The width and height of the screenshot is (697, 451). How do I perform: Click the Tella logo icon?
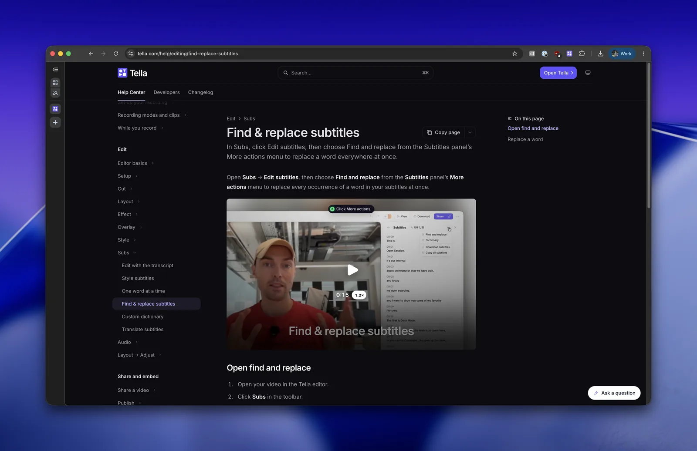(x=122, y=73)
